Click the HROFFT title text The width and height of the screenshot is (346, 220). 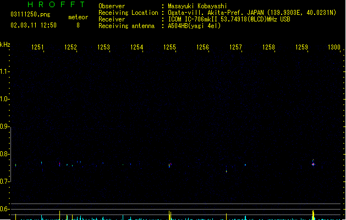(x=56, y=4)
